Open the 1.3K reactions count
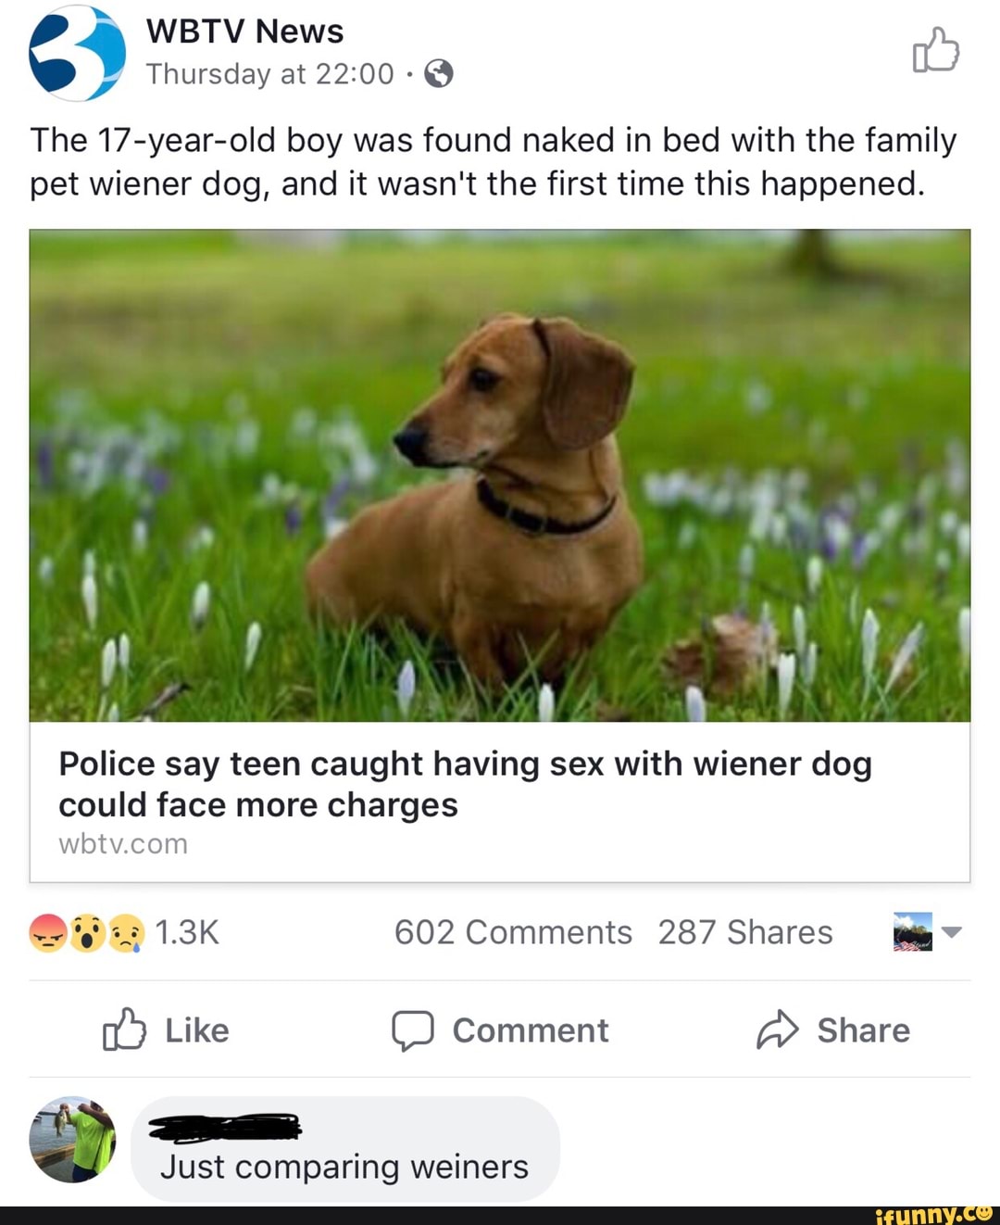 [x=187, y=932]
